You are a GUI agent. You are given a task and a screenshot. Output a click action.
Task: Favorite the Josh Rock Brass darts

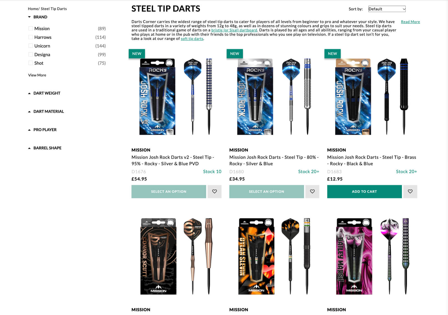[x=410, y=191]
